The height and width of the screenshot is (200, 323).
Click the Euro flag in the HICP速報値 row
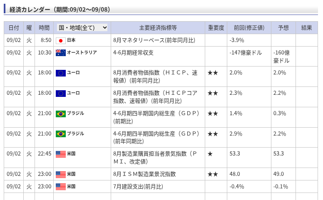[x=61, y=73]
